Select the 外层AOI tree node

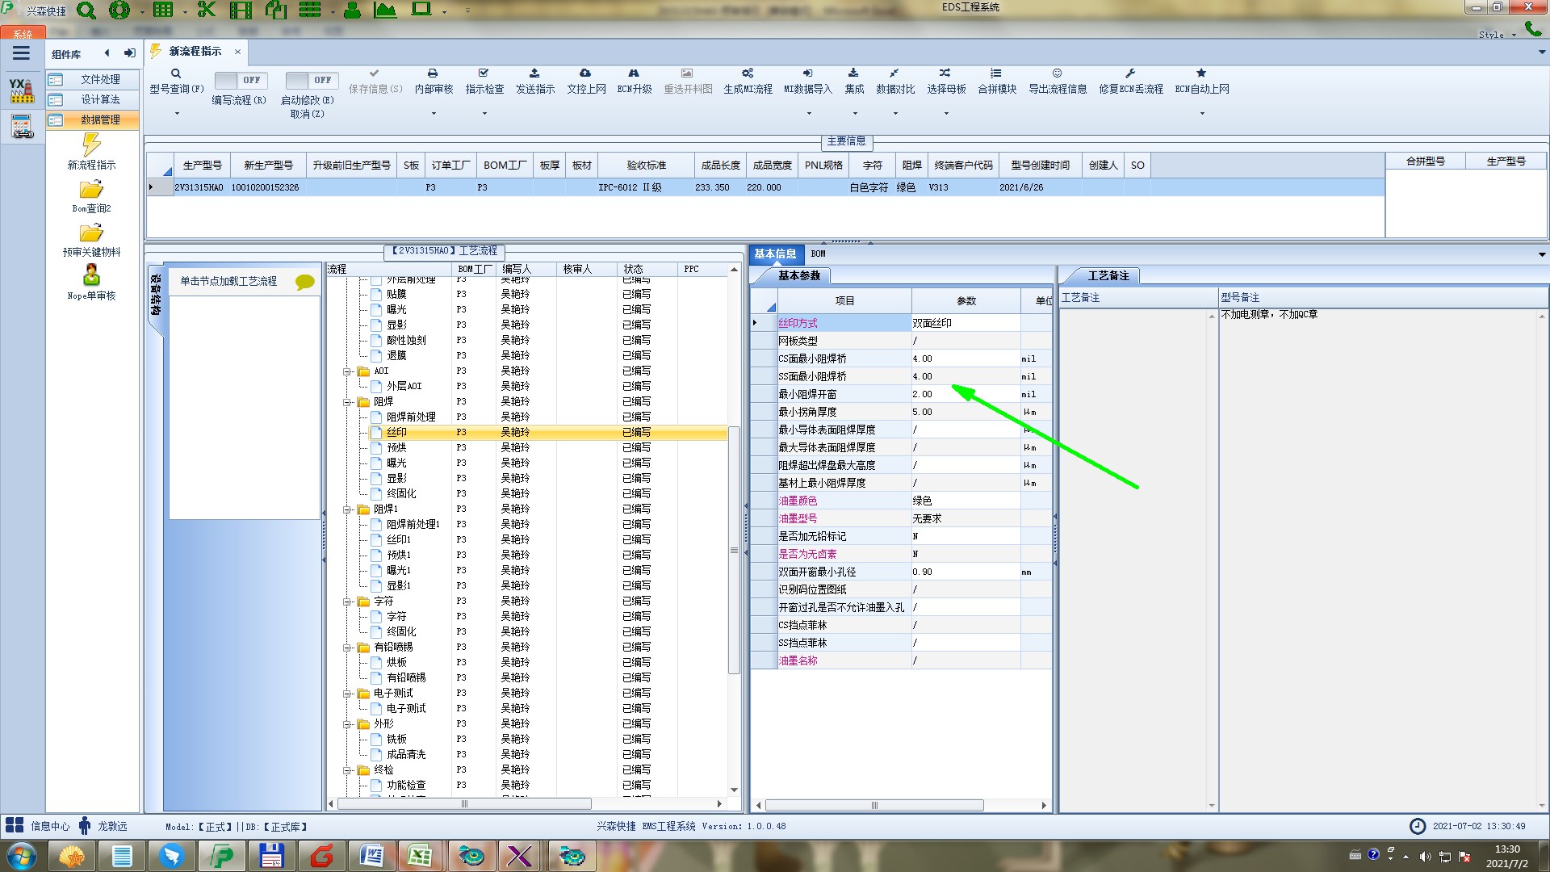[404, 387]
